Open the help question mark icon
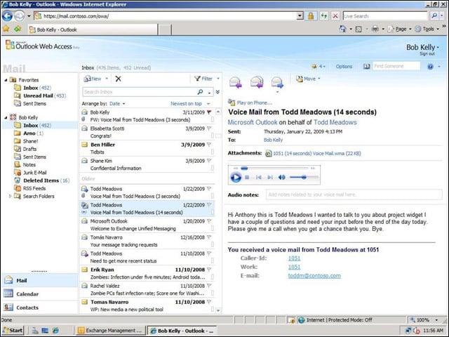The image size is (449, 337). (x=430, y=67)
